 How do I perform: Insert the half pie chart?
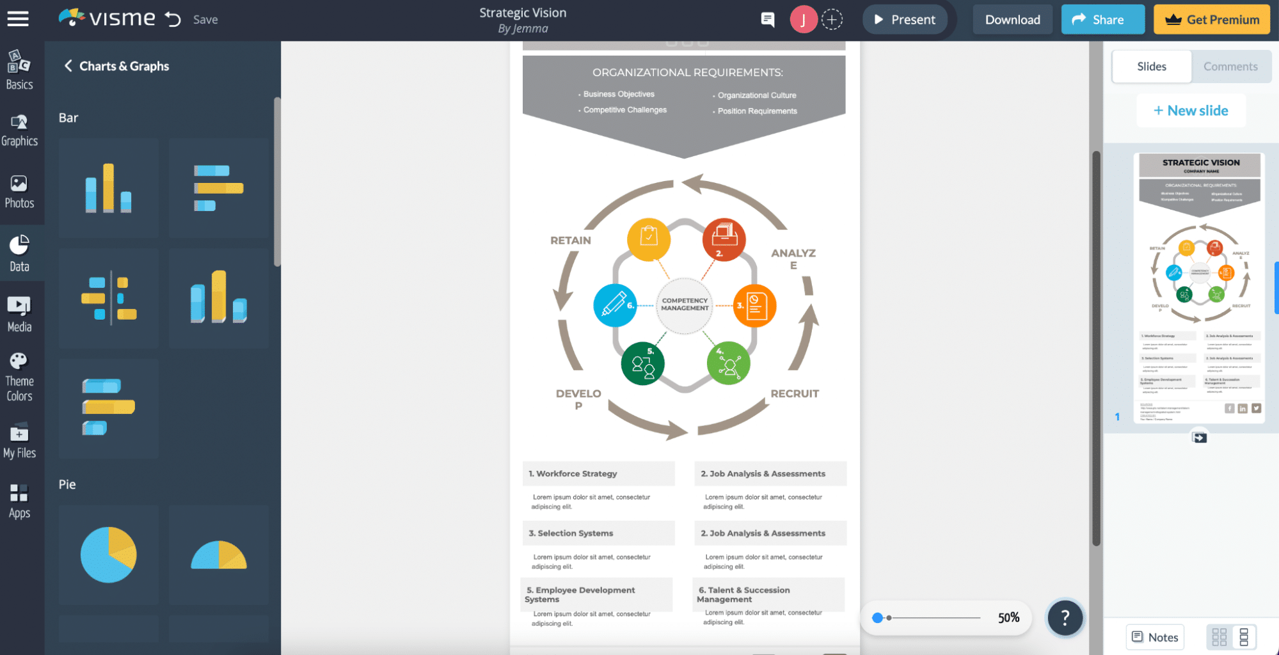pos(219,555)
